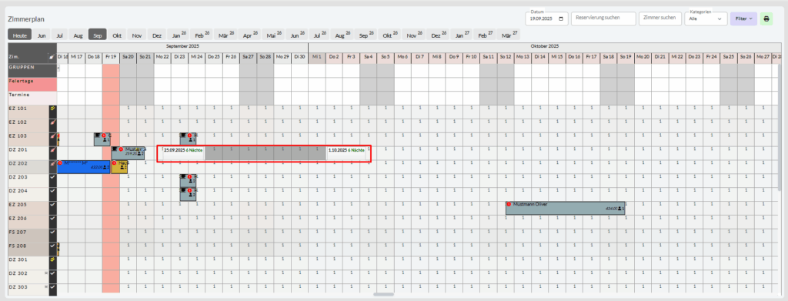The image size is (788, 301).
Task: Click the yellow status icon of EZ 101
Action: point(52,109)
